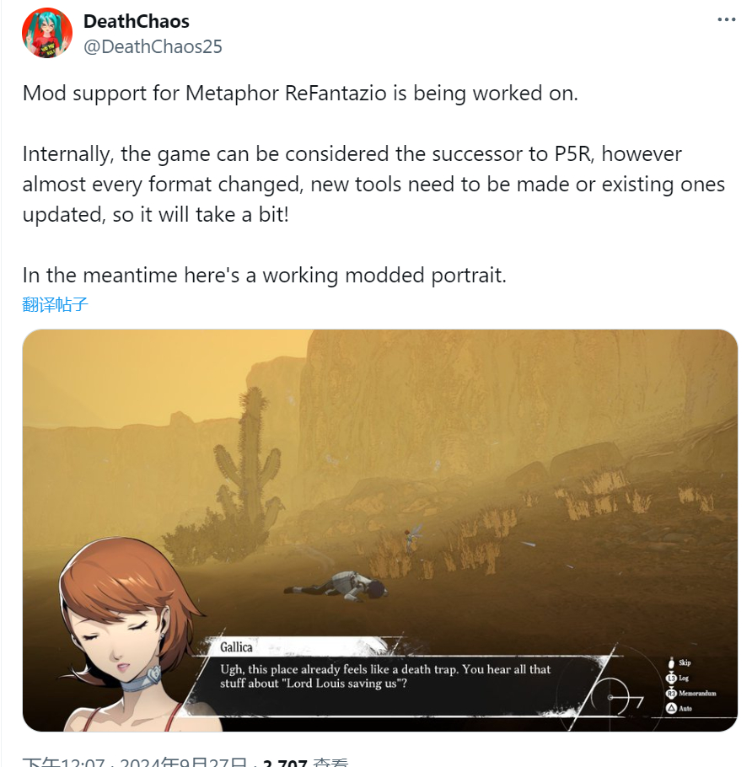Click the 翻译帖子 translate post link
This screenshot has height=767, width=752.
56,304
